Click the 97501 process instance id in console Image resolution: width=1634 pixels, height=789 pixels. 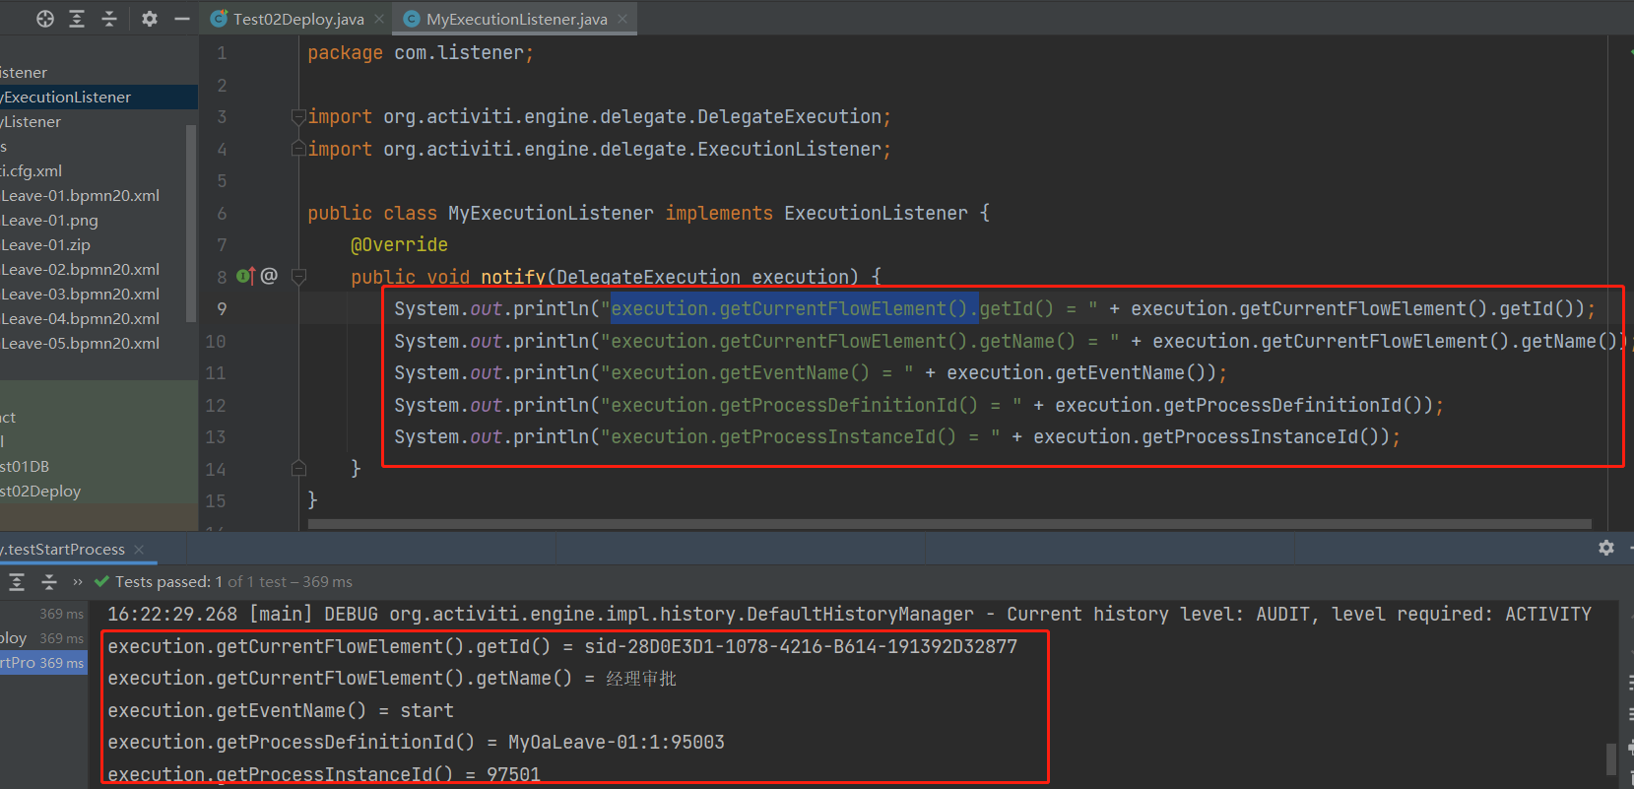pyautogui.click(x=513, y=774)
